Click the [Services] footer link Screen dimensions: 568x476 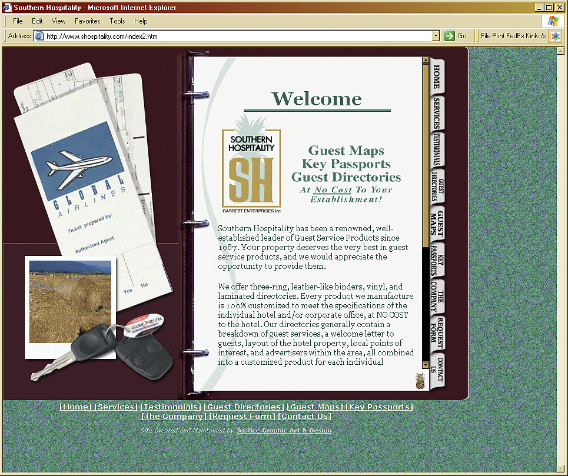tap(116, 407)
